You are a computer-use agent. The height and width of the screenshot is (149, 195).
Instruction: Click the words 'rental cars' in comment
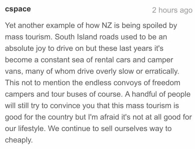pyautogui.click(x=112, y=60)
